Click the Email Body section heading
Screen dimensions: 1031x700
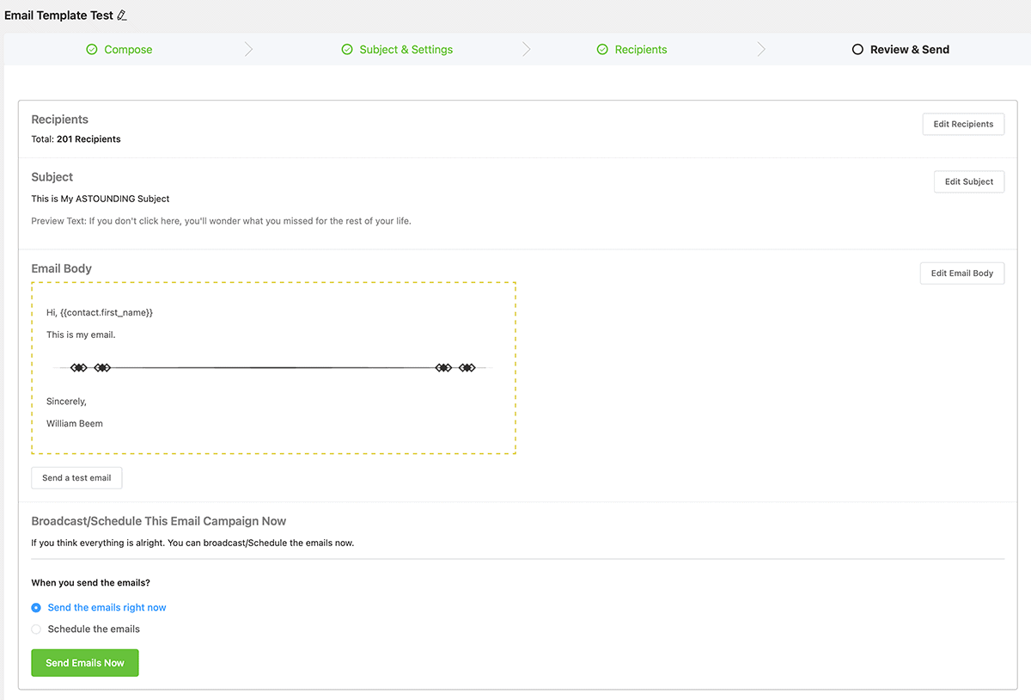[62, 268]
